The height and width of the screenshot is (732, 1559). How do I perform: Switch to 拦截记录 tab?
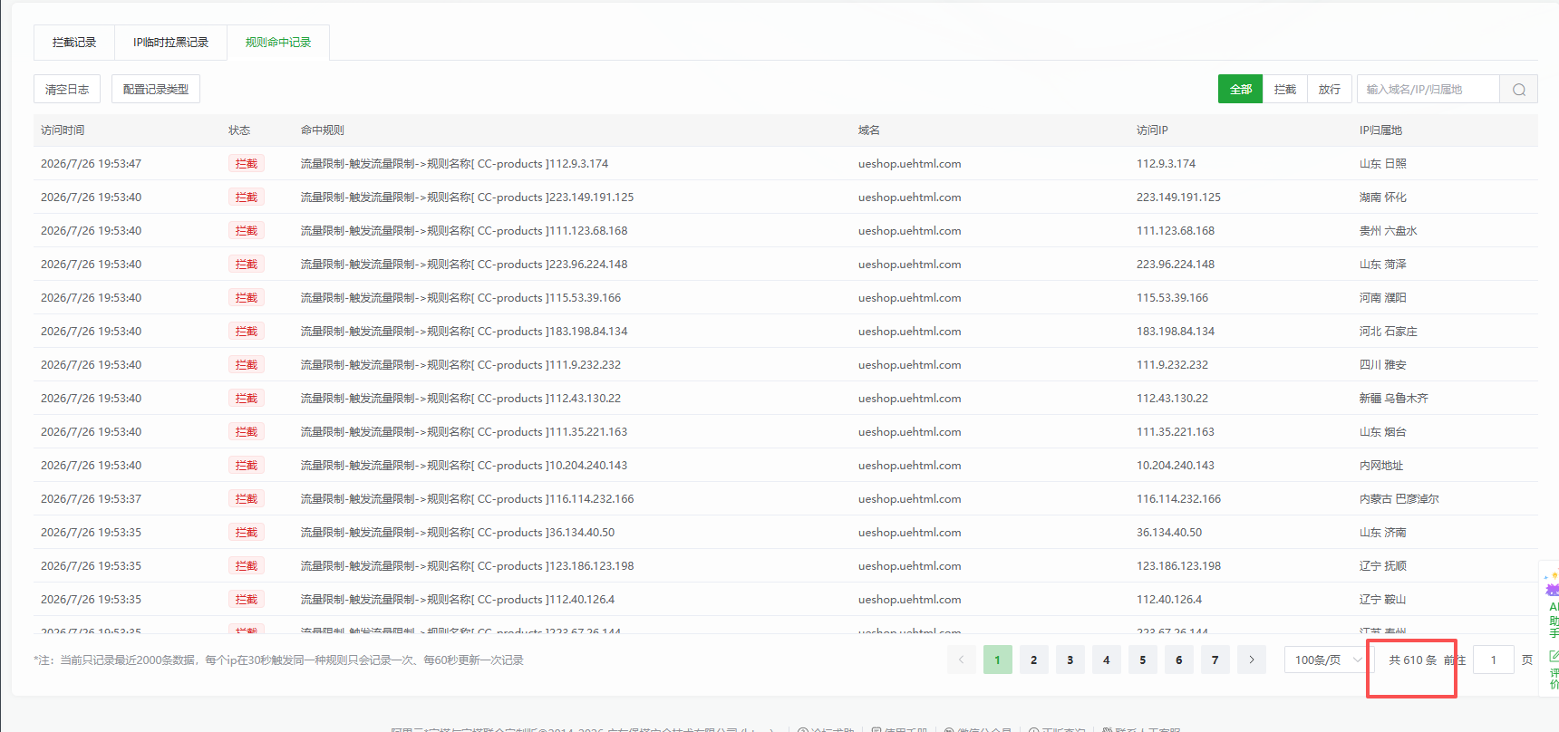(x=74, y=43)
